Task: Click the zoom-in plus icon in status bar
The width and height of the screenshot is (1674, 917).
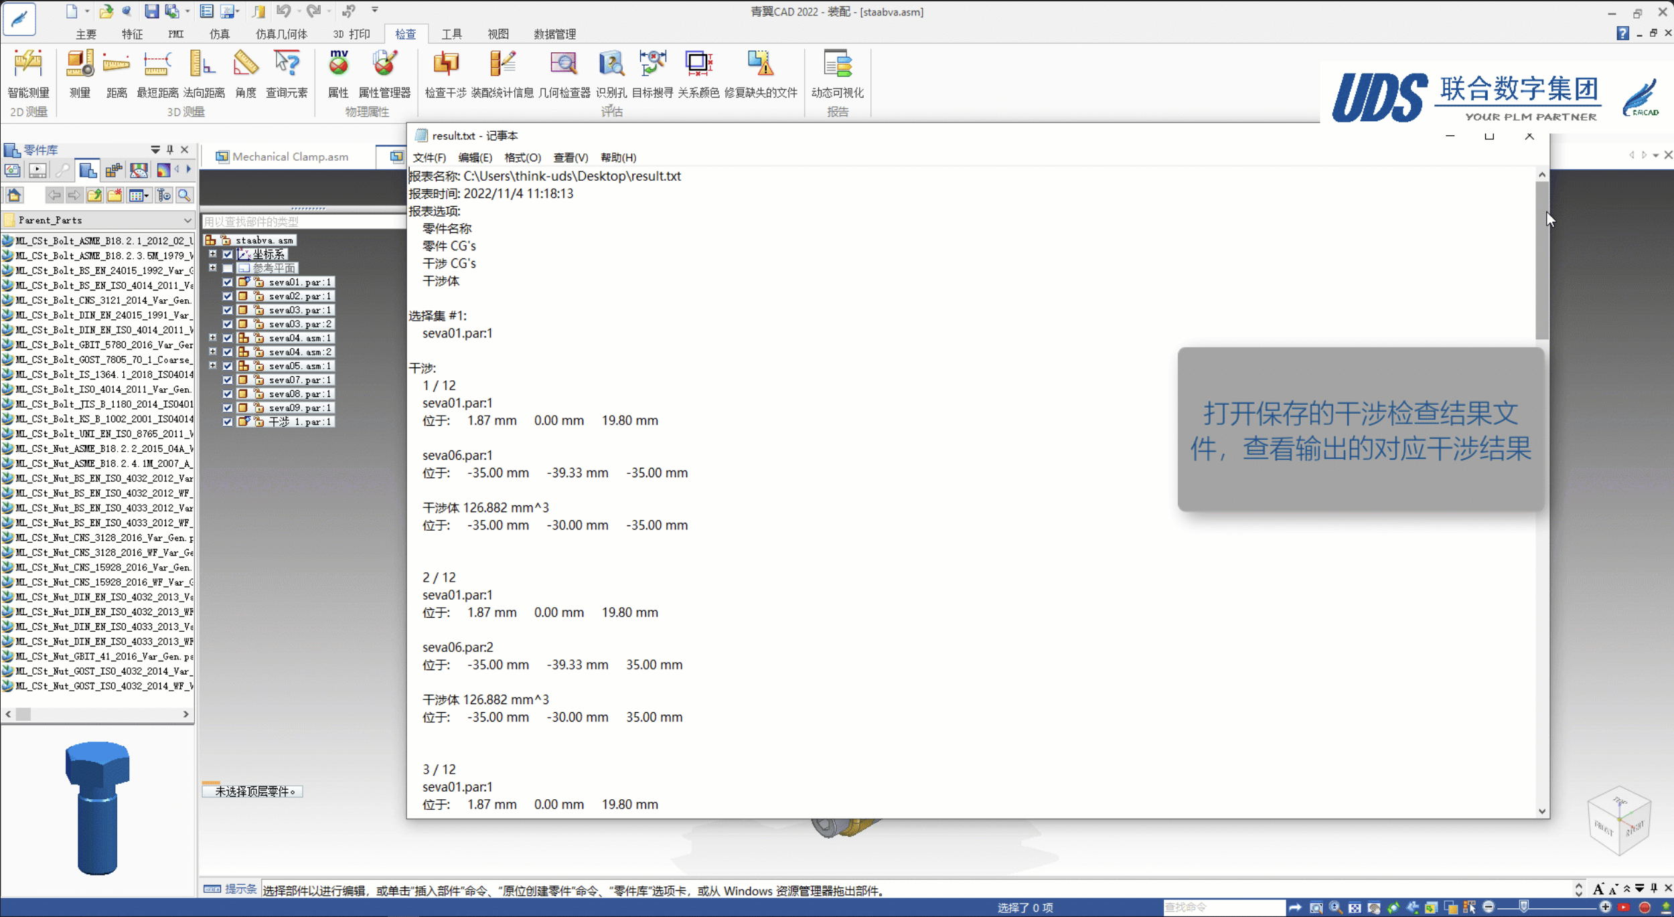Action: [1605, 907]
